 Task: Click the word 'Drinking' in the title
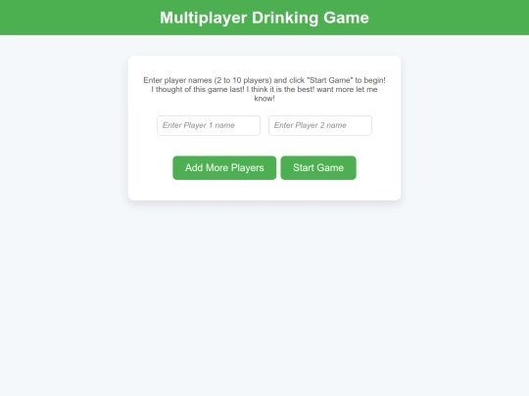coord(285,18)
